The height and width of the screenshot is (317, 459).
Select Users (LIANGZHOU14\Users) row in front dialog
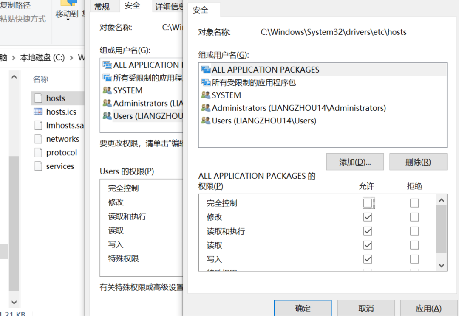tap(323, 121)
